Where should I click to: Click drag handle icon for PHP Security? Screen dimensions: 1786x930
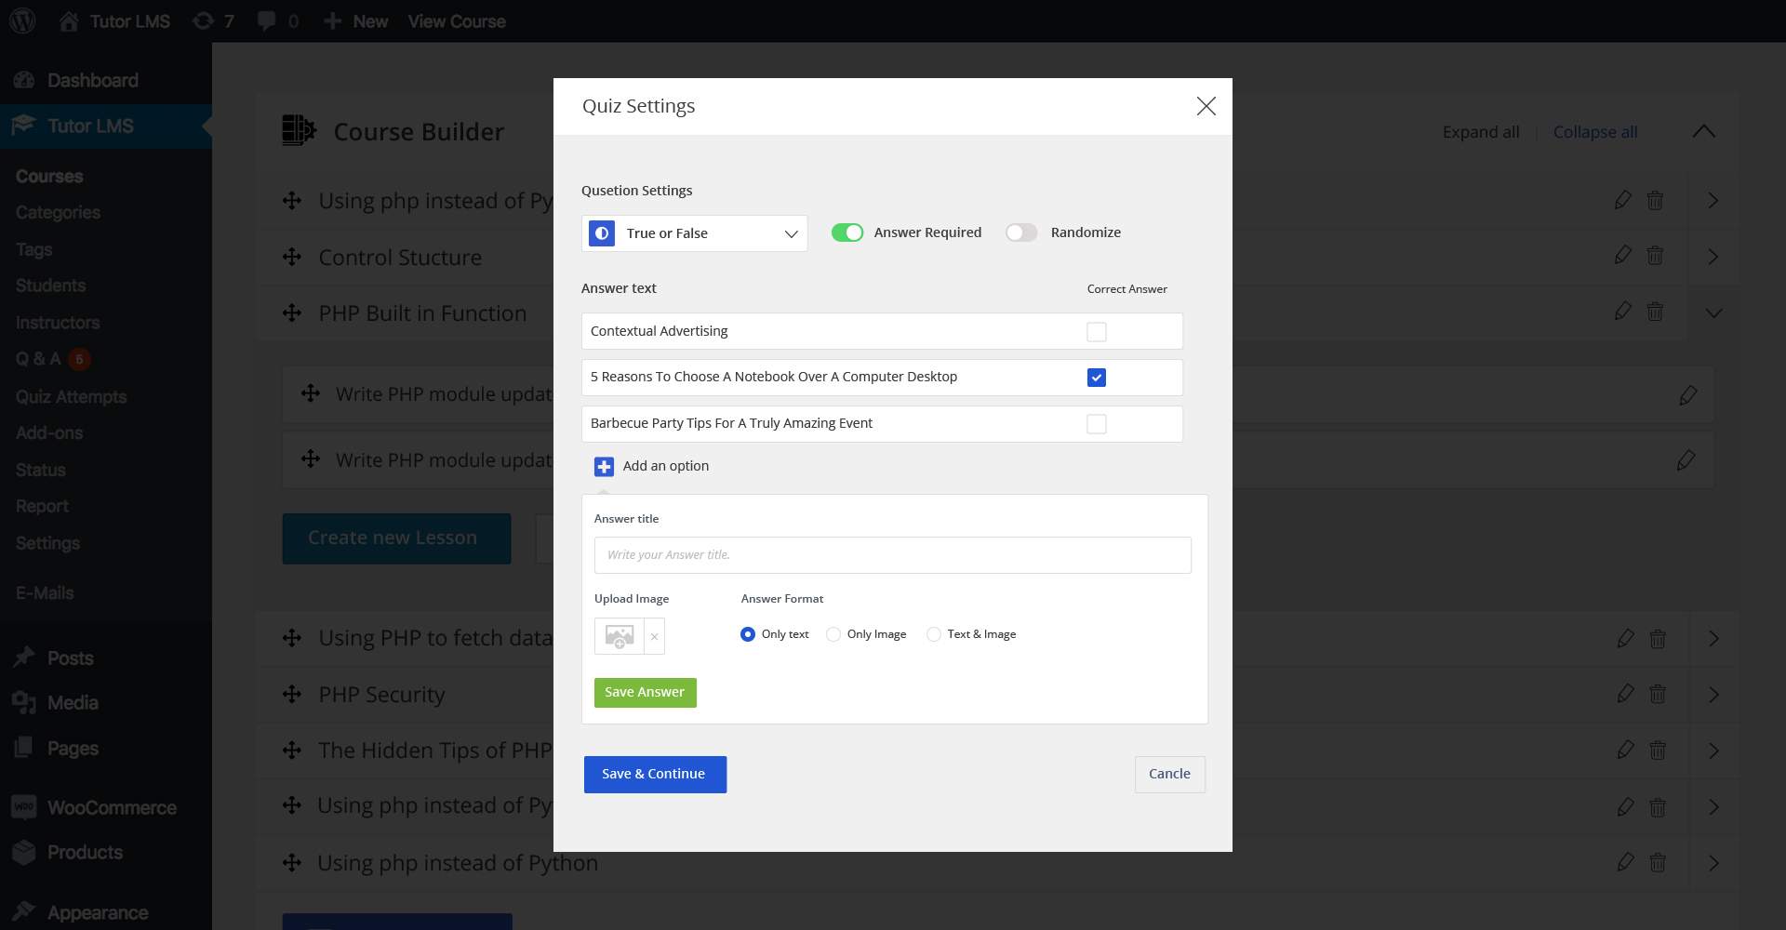(x=292, y=695)
